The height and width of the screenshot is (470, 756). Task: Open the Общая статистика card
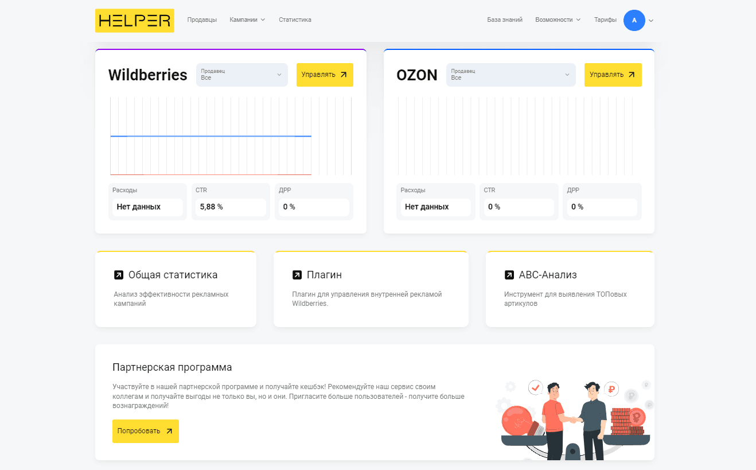point(176,289)
